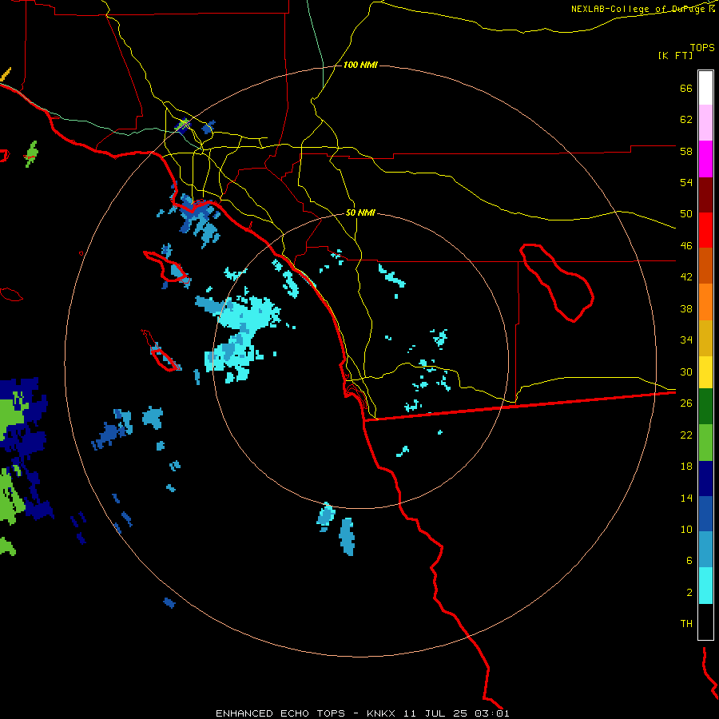This screenshot has width=719, height=719.
Task: Click the legend value 38
Action: coord(686,308)
